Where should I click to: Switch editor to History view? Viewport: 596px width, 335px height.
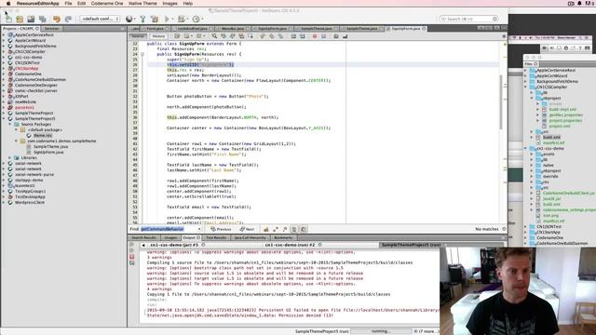pyautogui.click(x=158, y=36)
